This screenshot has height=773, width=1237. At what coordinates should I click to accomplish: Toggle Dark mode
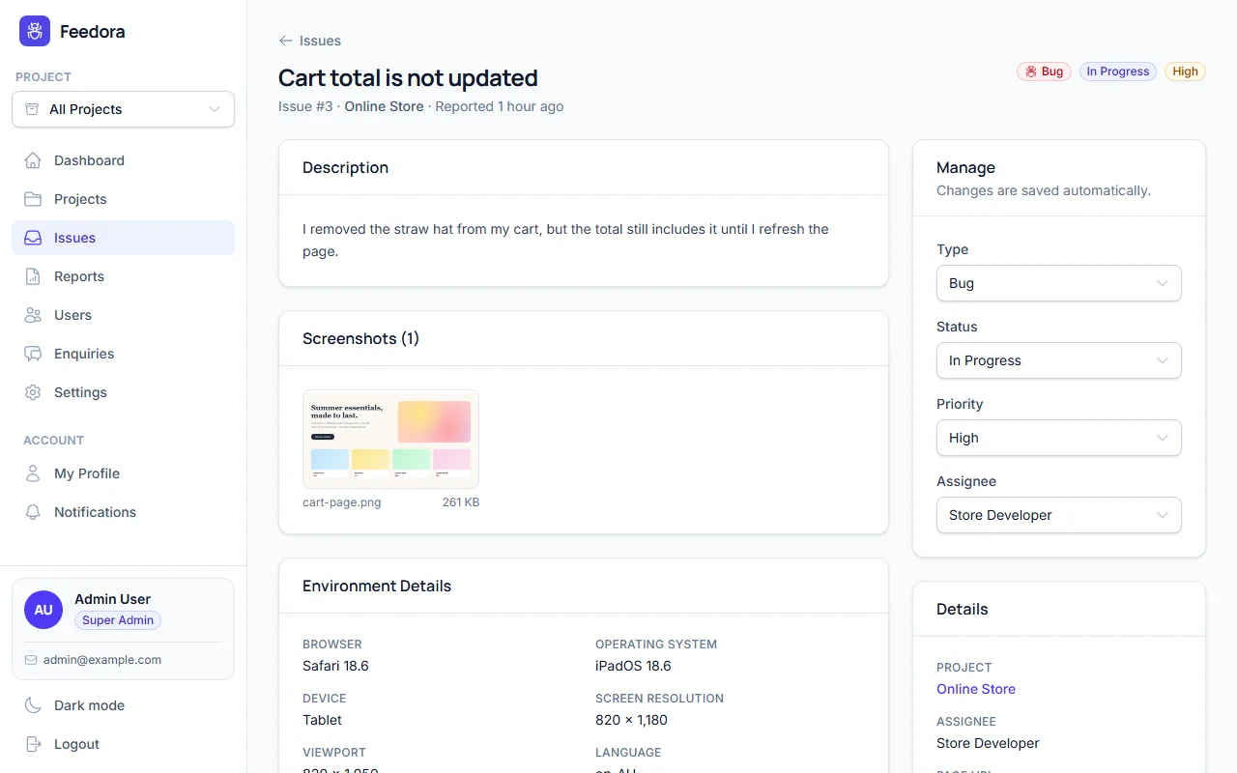(123, 705)
